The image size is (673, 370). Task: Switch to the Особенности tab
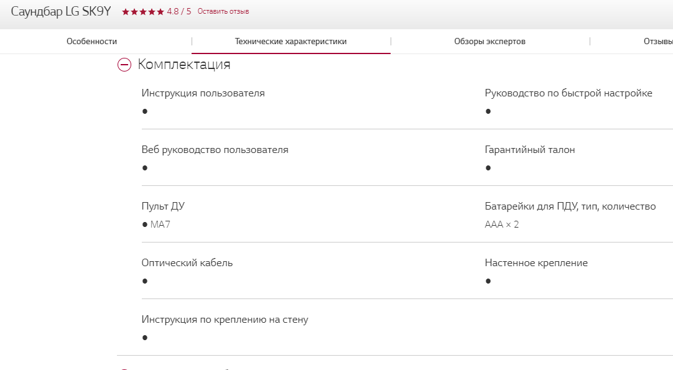(91, 42)
